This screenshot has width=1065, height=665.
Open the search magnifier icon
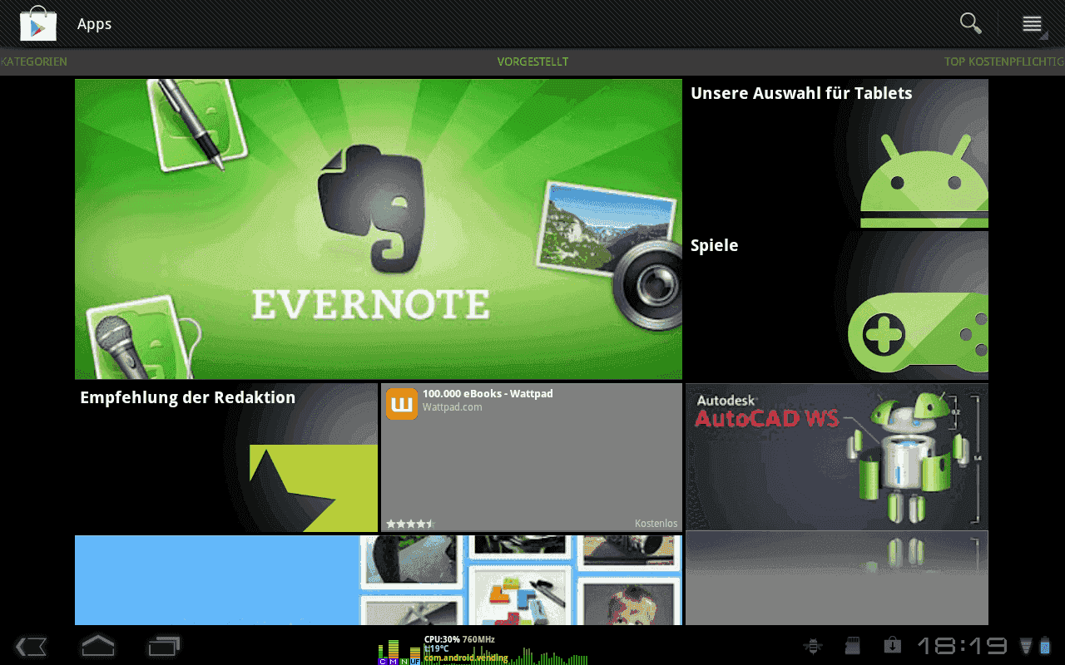[970, 23]
